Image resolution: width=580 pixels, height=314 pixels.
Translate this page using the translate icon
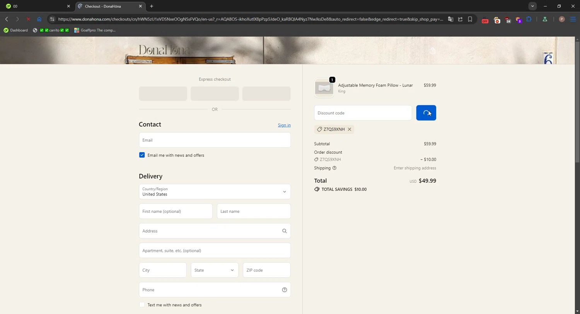coord(450,19)
